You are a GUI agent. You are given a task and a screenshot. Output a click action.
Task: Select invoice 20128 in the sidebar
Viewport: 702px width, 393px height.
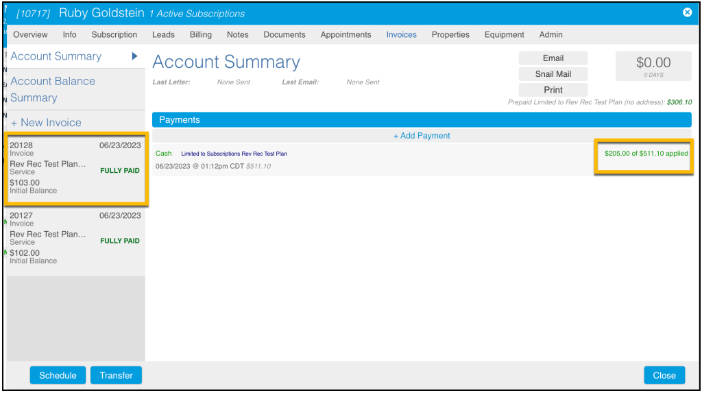(x=75, y=167)
